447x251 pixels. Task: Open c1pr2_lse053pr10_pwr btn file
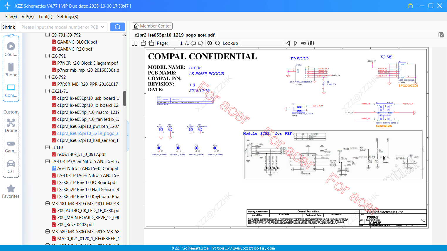point(88,126)
